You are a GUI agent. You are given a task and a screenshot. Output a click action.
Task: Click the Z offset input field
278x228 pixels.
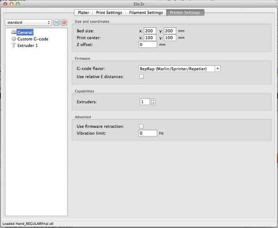coord(148,45)
